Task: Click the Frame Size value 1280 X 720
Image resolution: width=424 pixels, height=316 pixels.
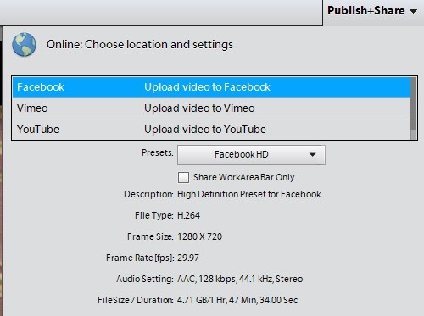Action: pyautogui.click(x=199, y=236)
